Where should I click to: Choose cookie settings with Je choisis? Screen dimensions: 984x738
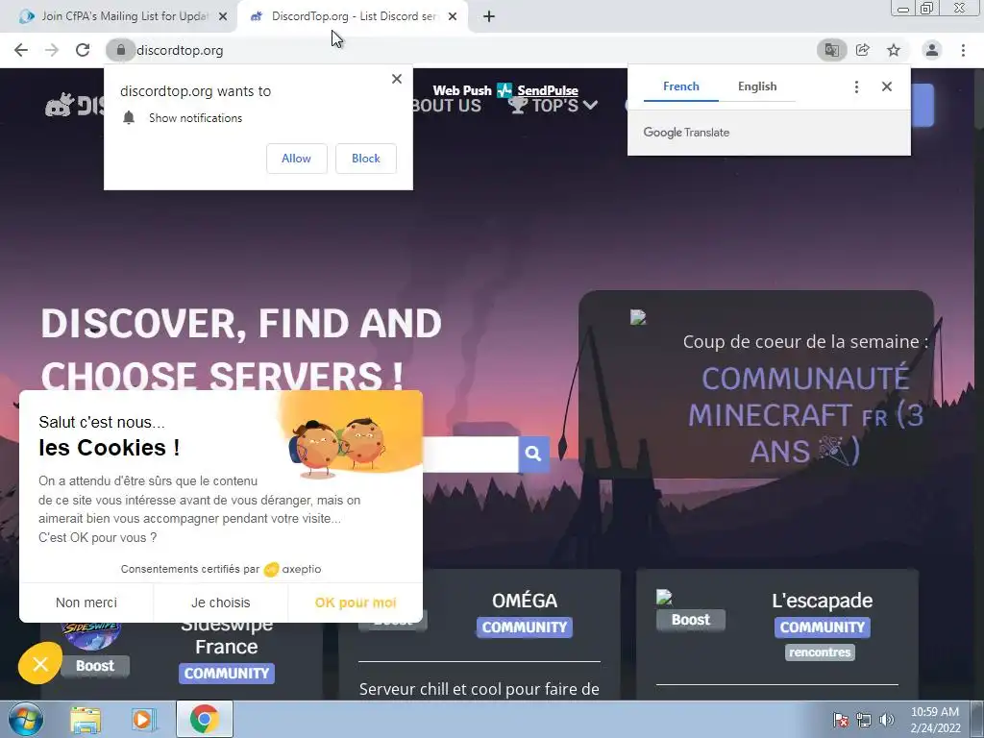[220, 603]
